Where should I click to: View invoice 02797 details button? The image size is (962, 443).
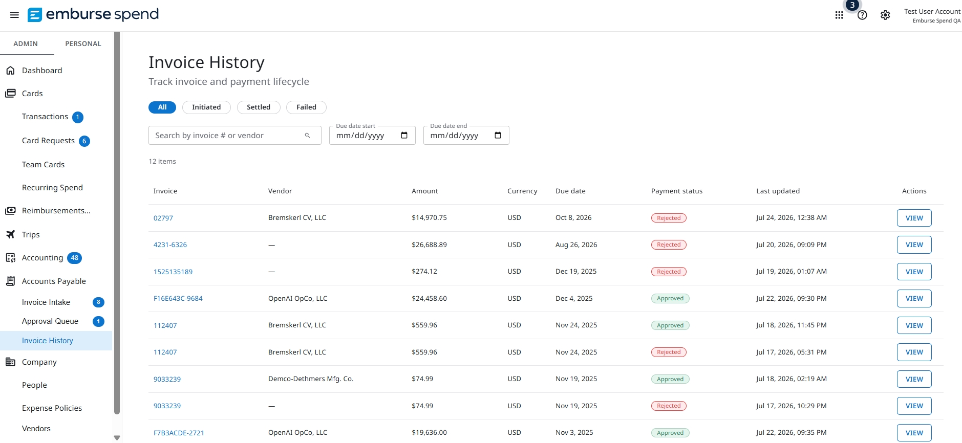(x=914, y=218)
